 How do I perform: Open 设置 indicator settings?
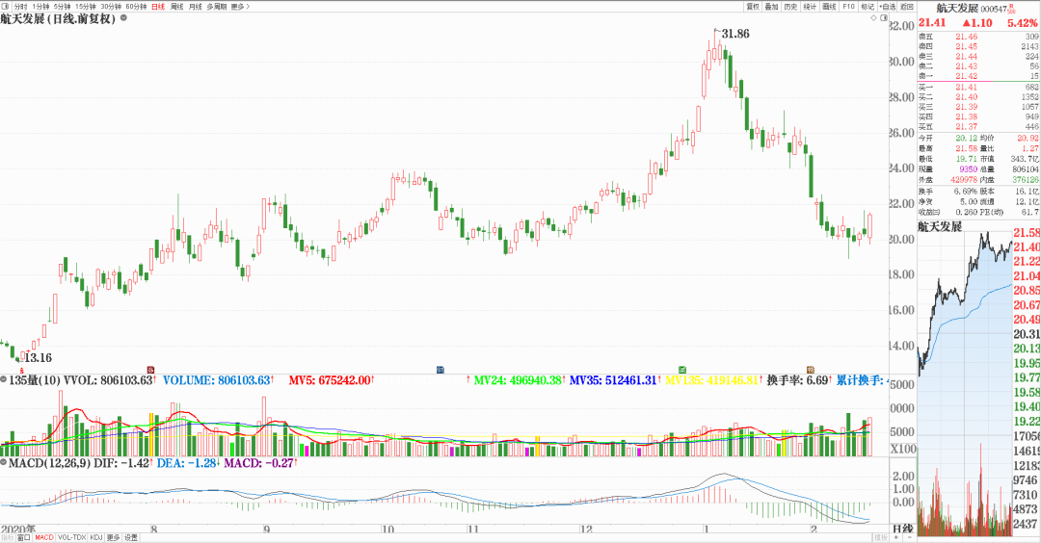click(x=131, y=537)
